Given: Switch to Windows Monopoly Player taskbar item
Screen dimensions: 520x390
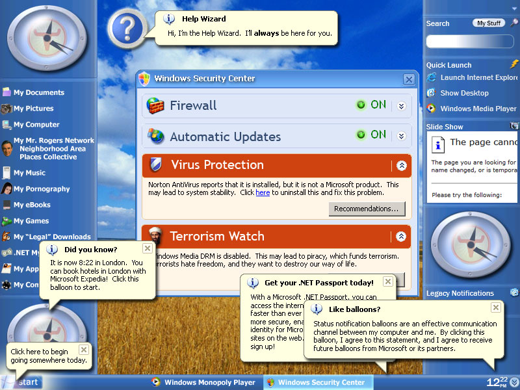Looking at the screenshot, I should (x=203, y=382).
